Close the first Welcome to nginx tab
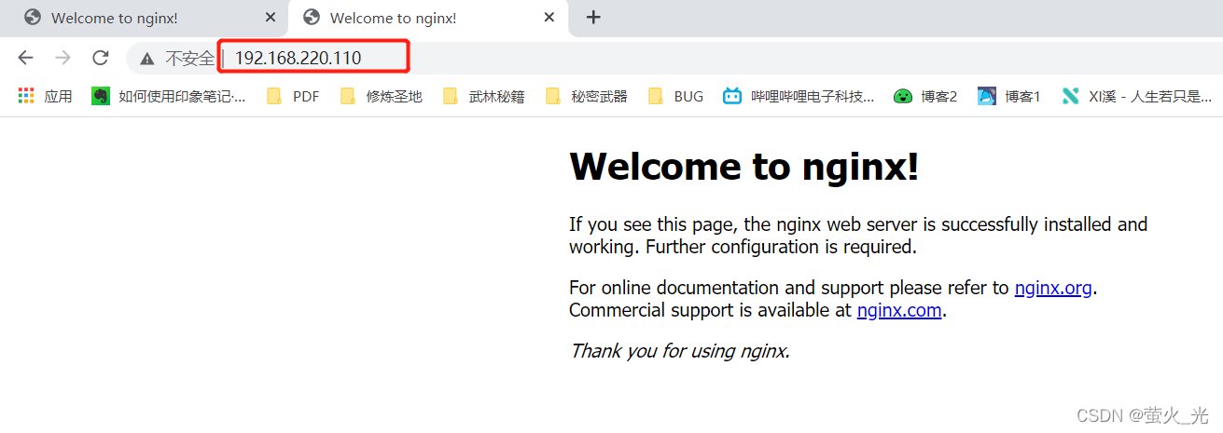1223x433 pixels. 271,18
